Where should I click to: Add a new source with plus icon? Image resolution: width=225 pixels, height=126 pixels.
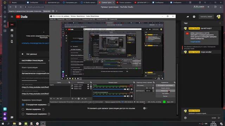pyautogui.click(x=72, y=99)
